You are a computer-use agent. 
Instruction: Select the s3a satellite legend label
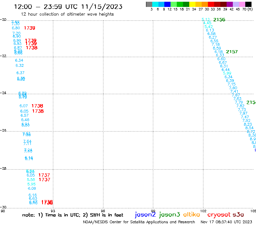coord(238,215)
